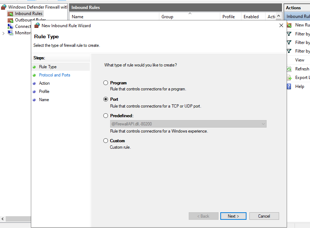Click the Protocol and Ports wizard step

point(54,75)
